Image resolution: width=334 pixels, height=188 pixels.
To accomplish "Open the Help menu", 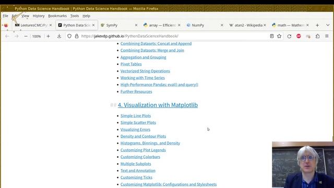I will (86, 16).
